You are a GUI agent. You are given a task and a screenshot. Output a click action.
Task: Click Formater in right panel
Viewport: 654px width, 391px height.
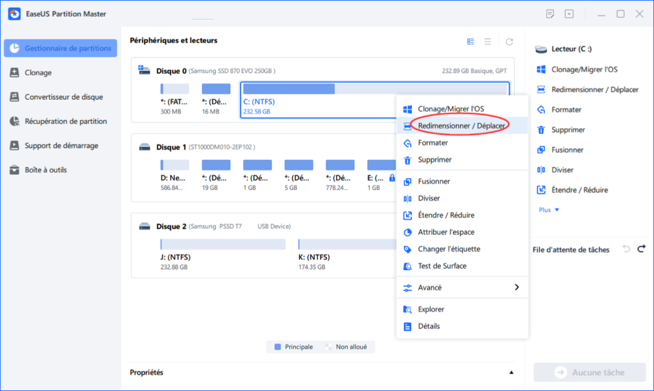559,110
